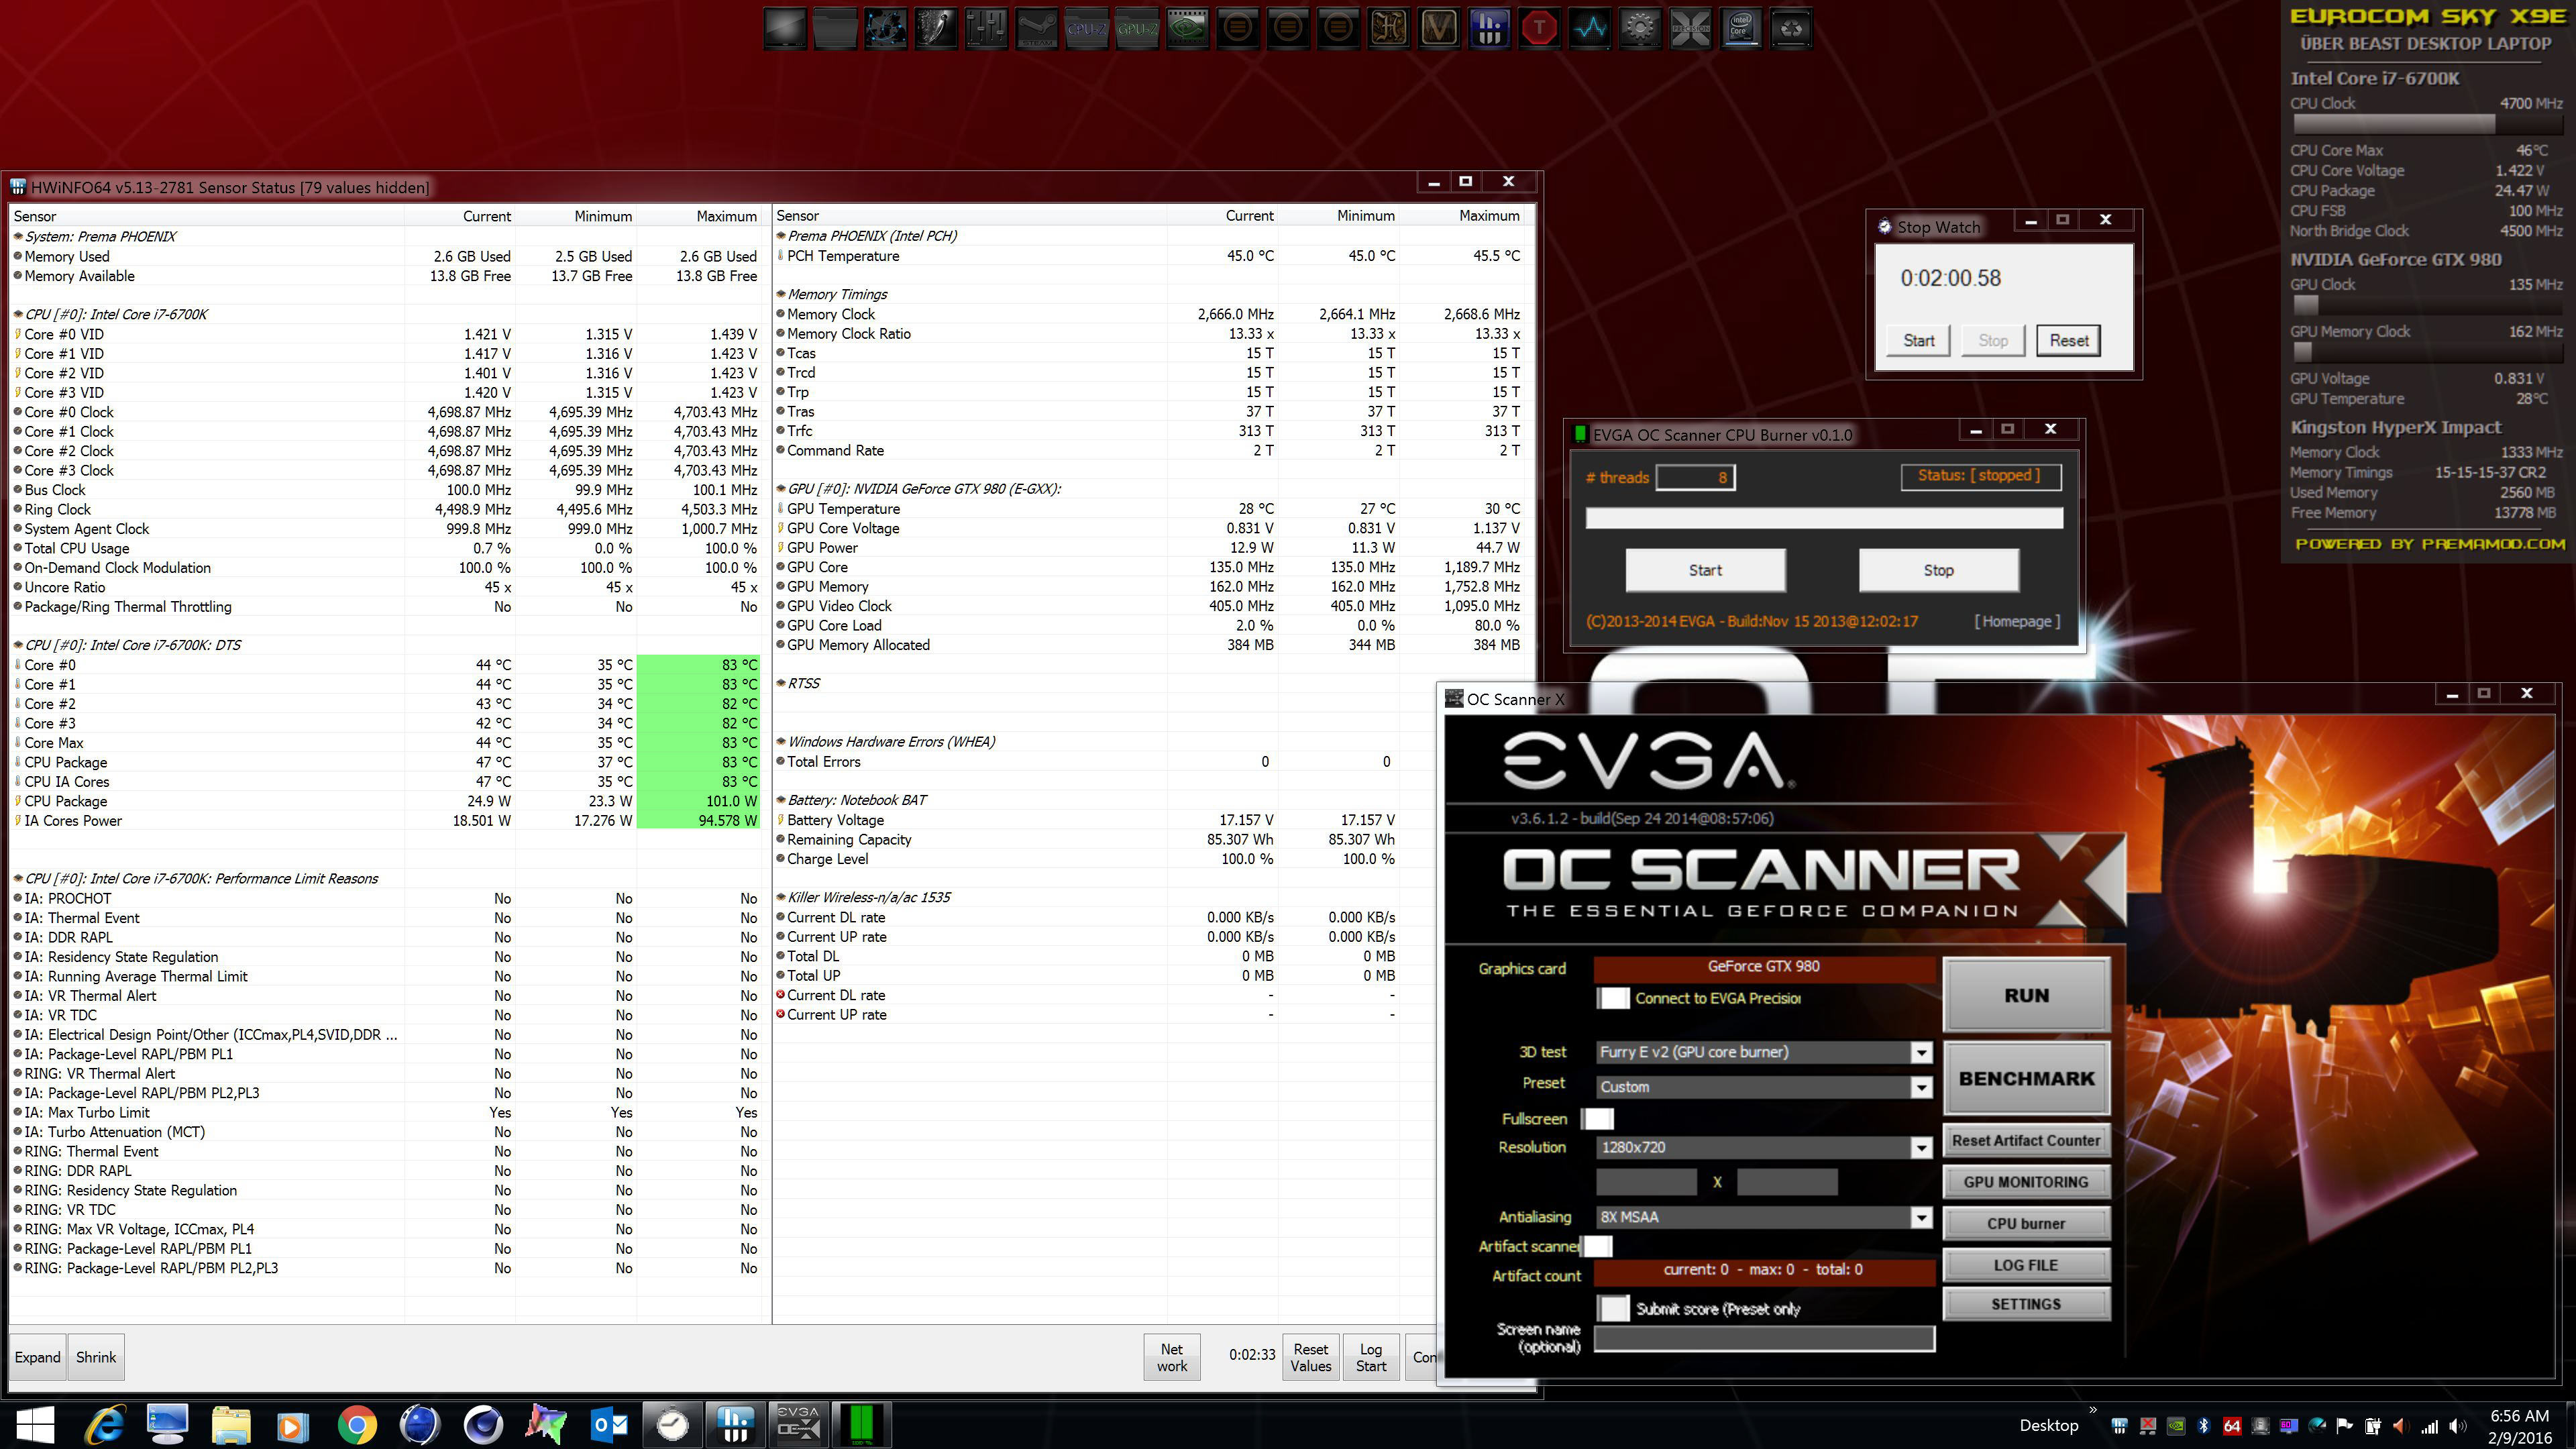Click the threads count field in CPU Burner
Image resolution: width=2576 pixels, height=1449 pixels.
(1695, 478)
